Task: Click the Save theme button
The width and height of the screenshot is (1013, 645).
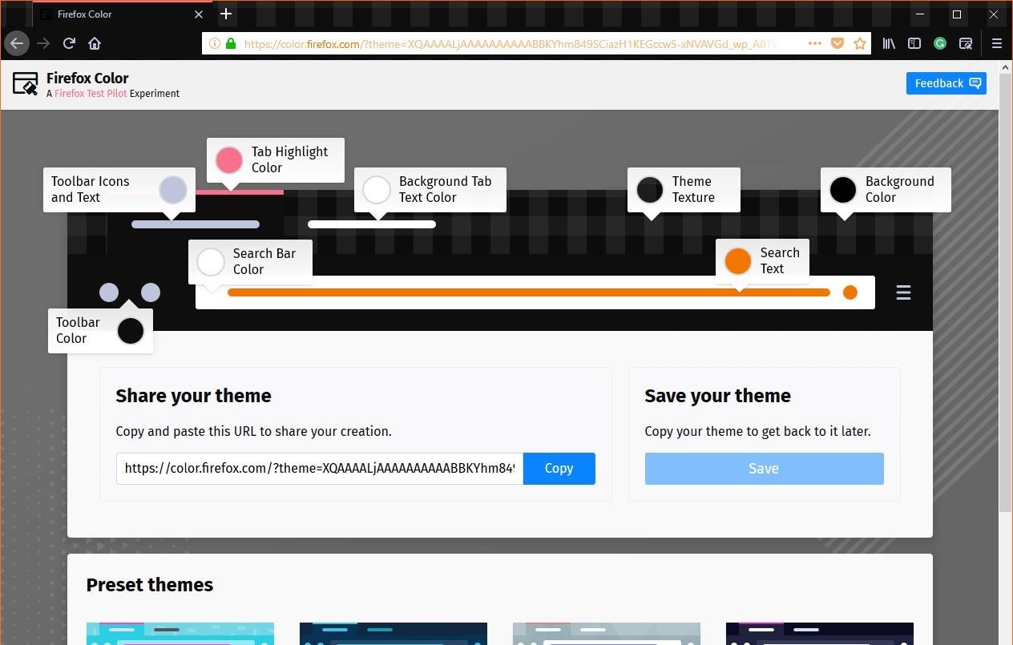Action: [x=764, y=469]
